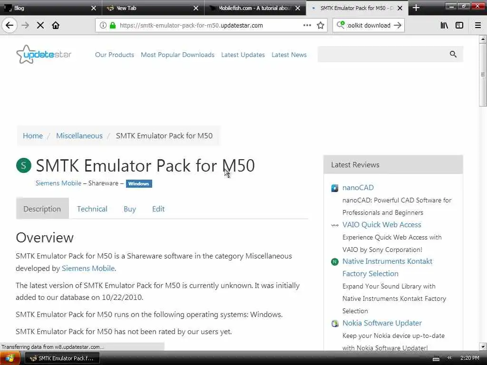Open VAIO Quick Web Access link
The width and height of the screenshot is (487, 365).
[x=382, y=225]
